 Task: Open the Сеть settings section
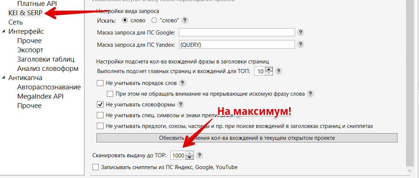tap(15, 22)
